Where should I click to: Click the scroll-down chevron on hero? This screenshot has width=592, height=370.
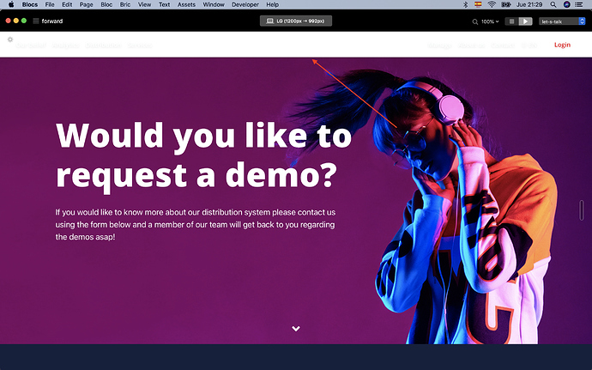tap(296, 329)
